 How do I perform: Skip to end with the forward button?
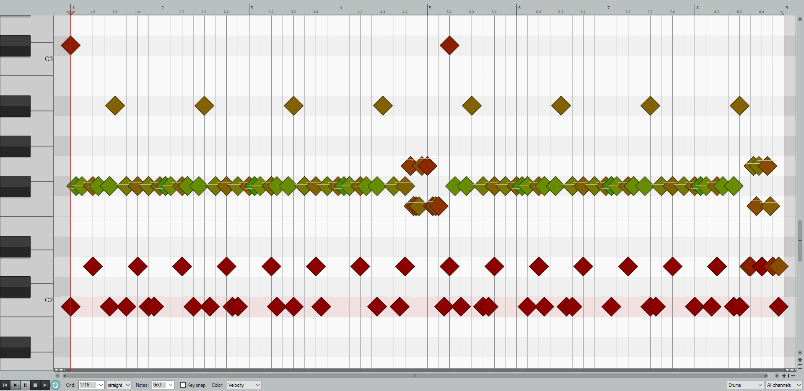pos(45,385)
